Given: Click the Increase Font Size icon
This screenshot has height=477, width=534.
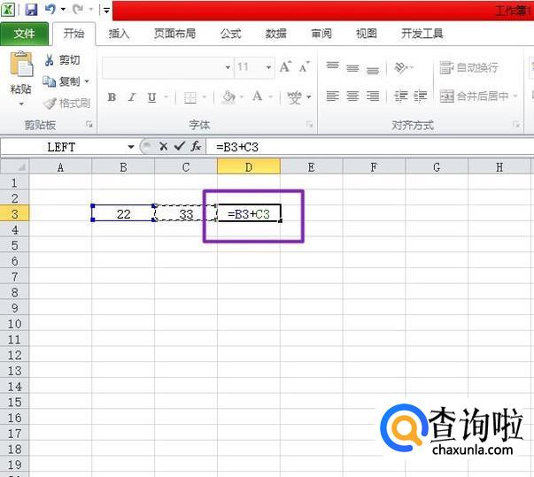Looking at the screenshot, I should pos(285,66).
